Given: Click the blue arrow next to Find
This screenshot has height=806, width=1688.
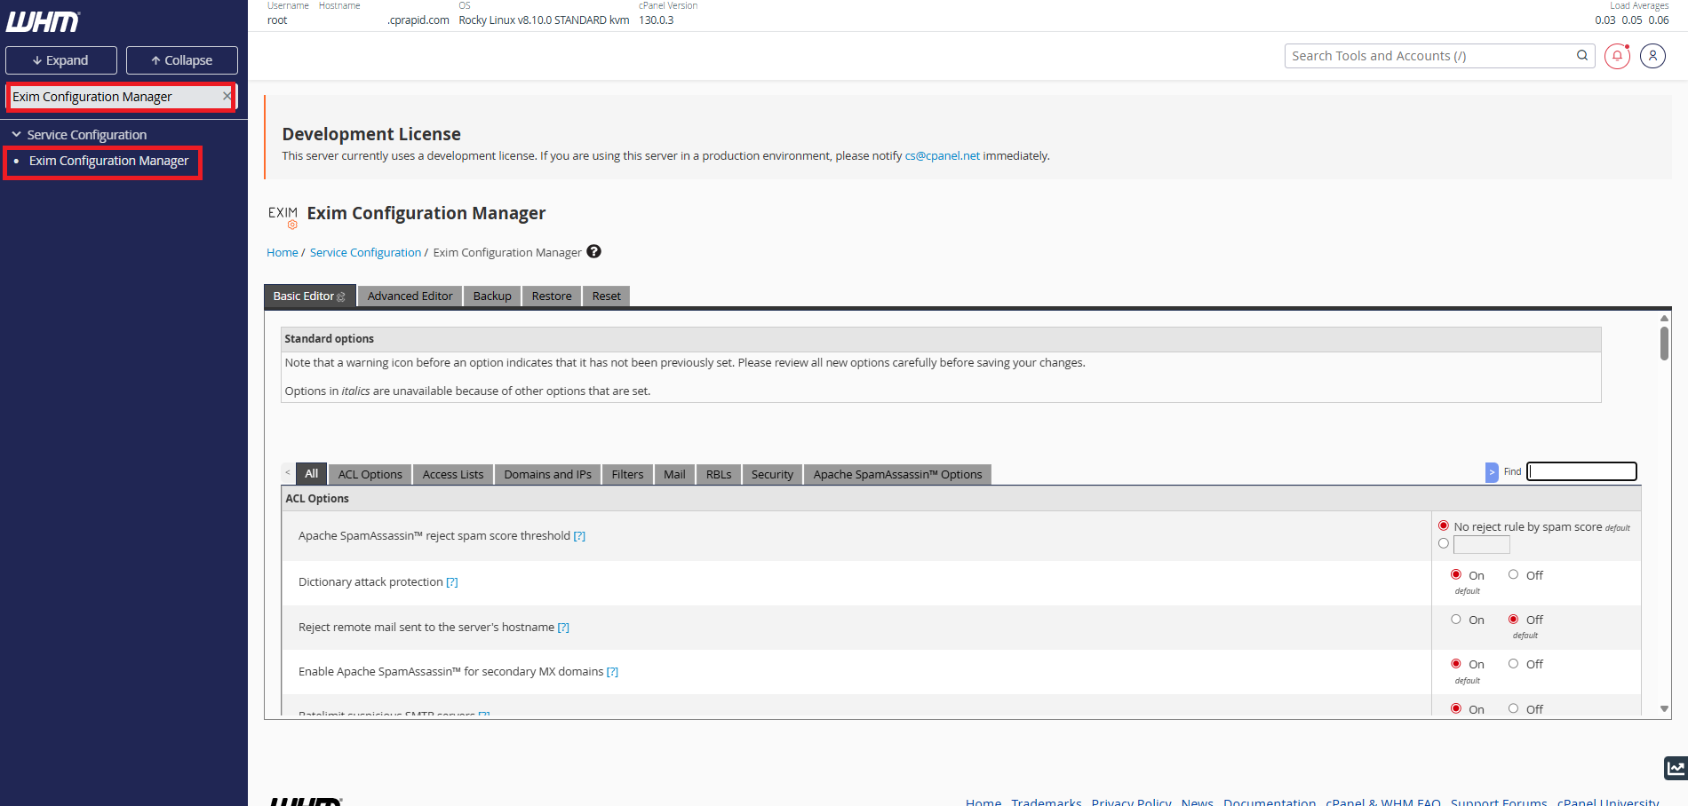Looking at the screenshot, I should [x=1492, y=472].
